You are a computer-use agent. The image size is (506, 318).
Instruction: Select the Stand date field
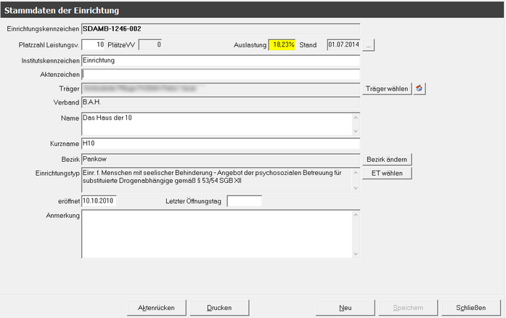(343, 45)
